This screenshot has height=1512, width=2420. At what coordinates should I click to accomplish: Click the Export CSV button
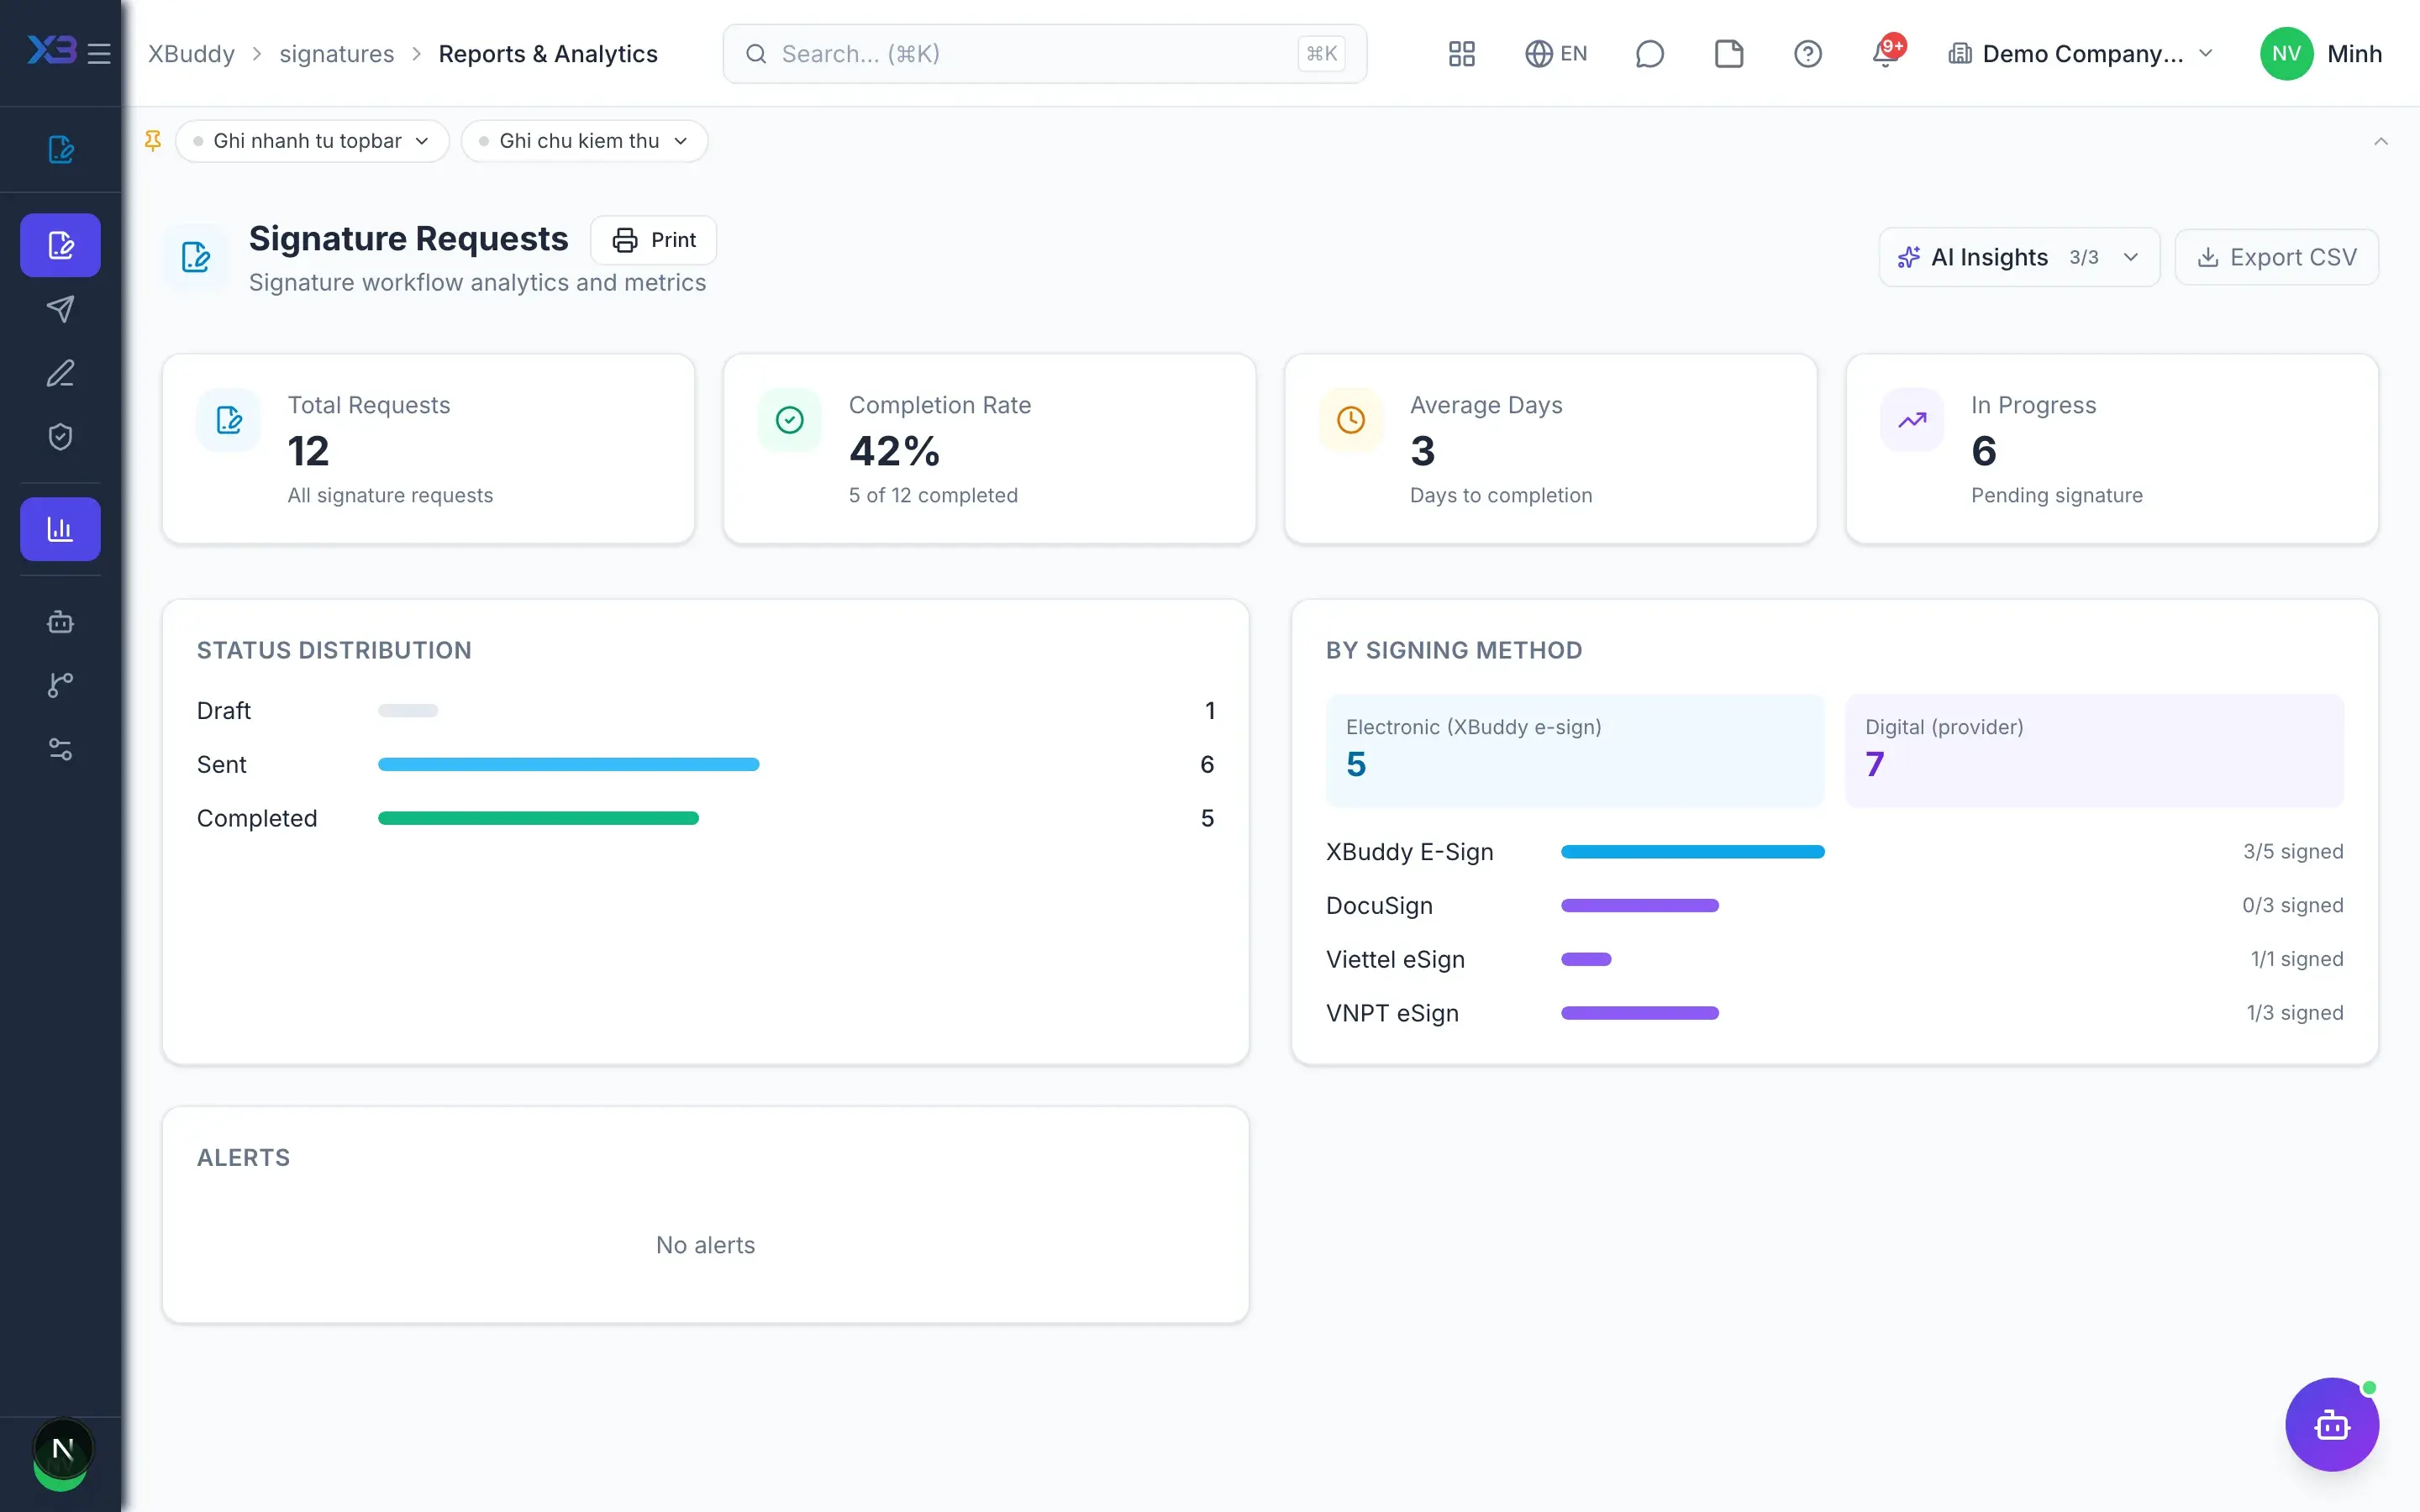(2276, 257)
